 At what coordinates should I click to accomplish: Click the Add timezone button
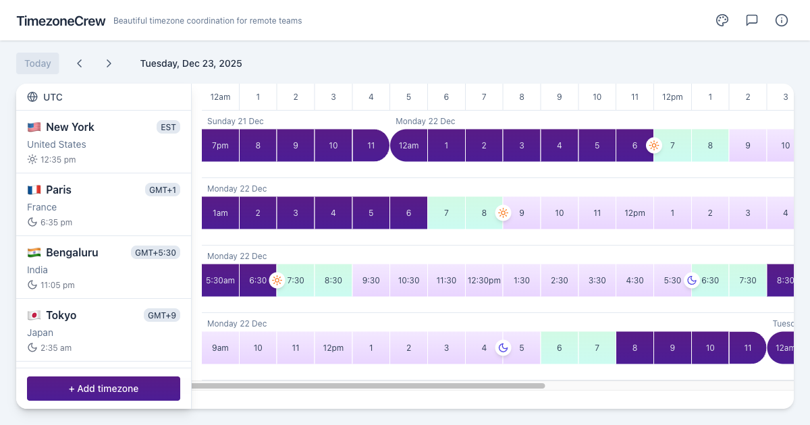pyautogui.click(x=103, y=389)
